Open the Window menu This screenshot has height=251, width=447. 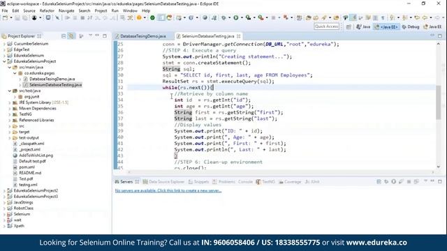[130, 10]
